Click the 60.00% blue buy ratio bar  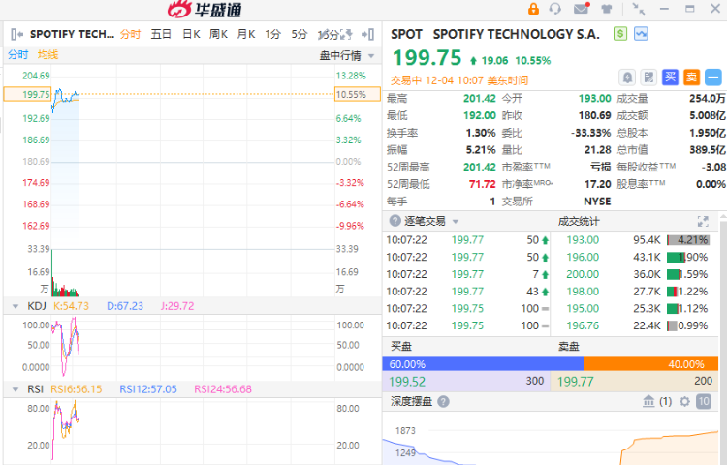tap(482, 364)
